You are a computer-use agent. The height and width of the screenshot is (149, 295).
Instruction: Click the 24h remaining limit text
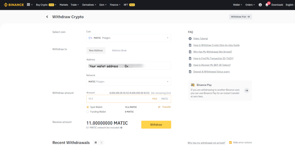tap(161, 93)
